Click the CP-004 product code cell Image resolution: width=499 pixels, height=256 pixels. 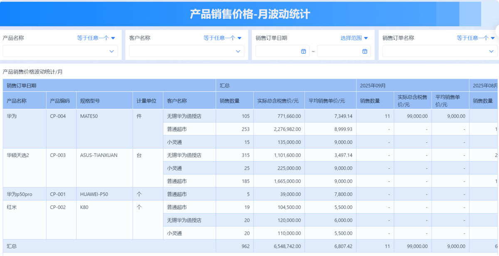coord(58,116)
